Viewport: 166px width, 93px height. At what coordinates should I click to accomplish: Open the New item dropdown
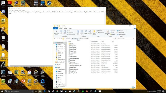click(x=100, y=31)
